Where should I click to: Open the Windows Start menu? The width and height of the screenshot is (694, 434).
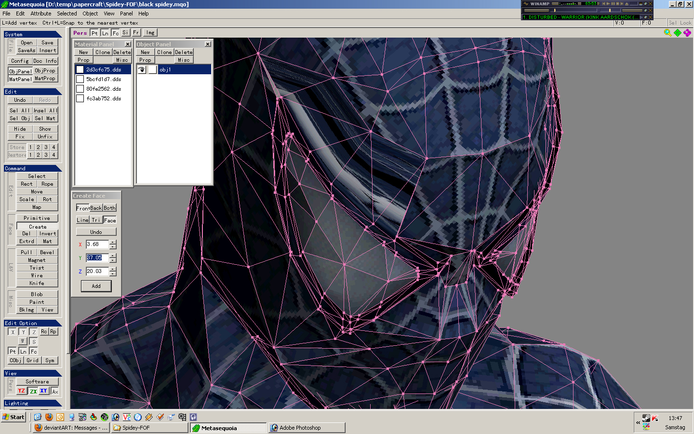point(13,417)
